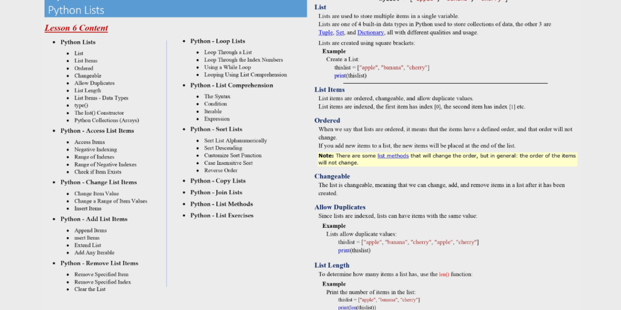This screenshot has width=621, height=310.
Task: Click the blue 'Ordered' section heading
Action: point(327,121)
